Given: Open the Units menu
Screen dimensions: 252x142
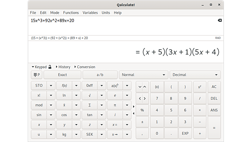Looking at the screenshot, I should (106, 13).
